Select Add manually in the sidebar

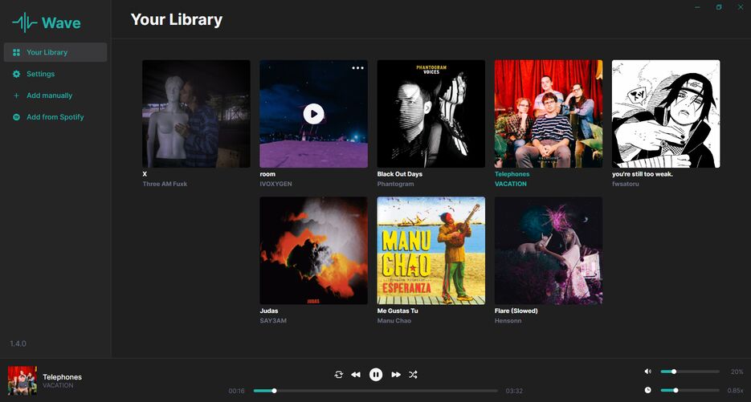pyautogui.click(x=55, y=95)
